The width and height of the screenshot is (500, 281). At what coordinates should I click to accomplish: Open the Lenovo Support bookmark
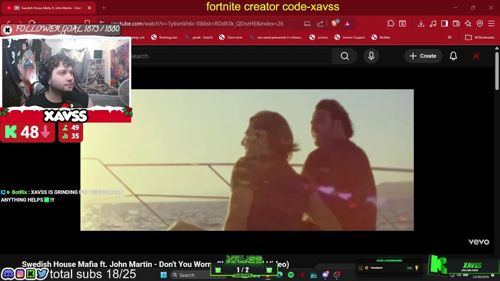click(x=350, y=37)
